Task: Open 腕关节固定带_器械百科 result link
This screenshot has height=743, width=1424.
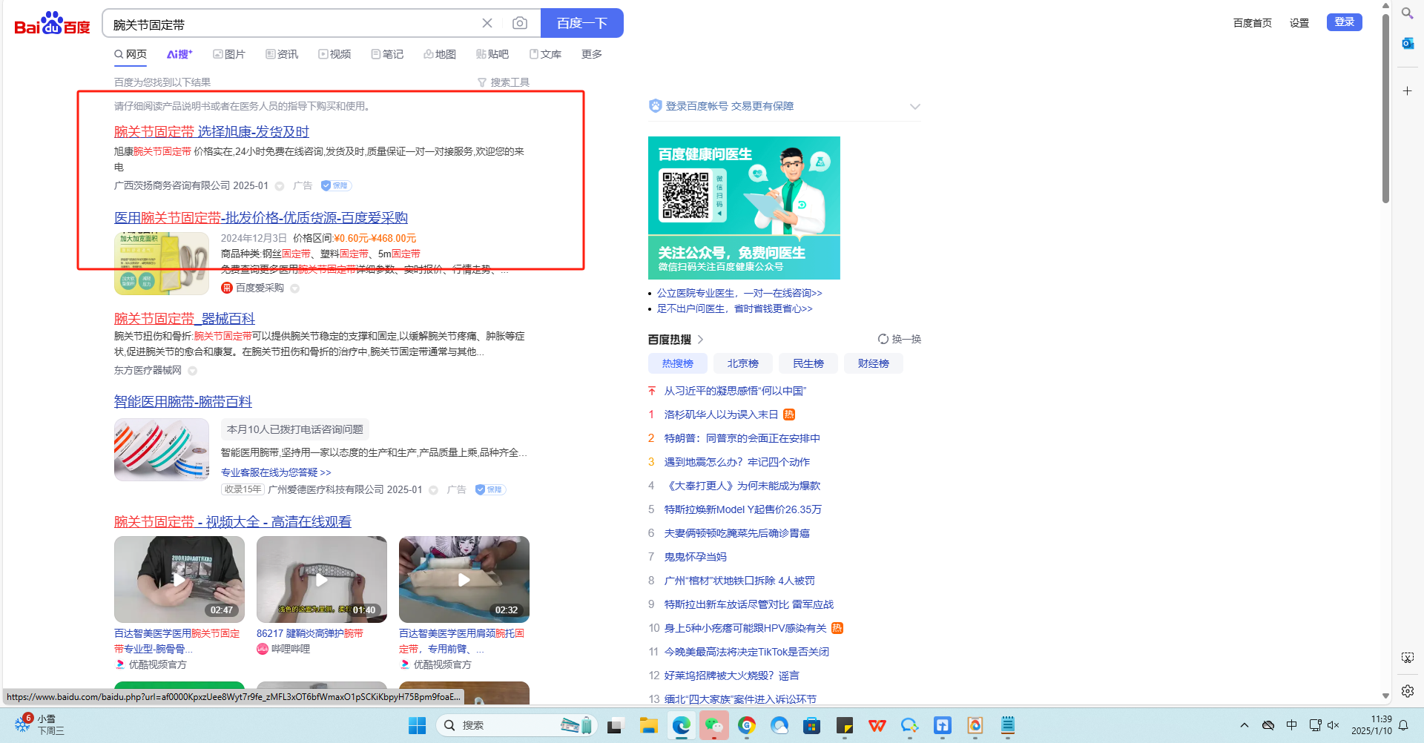Action: pyautogui.click(x=185, y=319)
